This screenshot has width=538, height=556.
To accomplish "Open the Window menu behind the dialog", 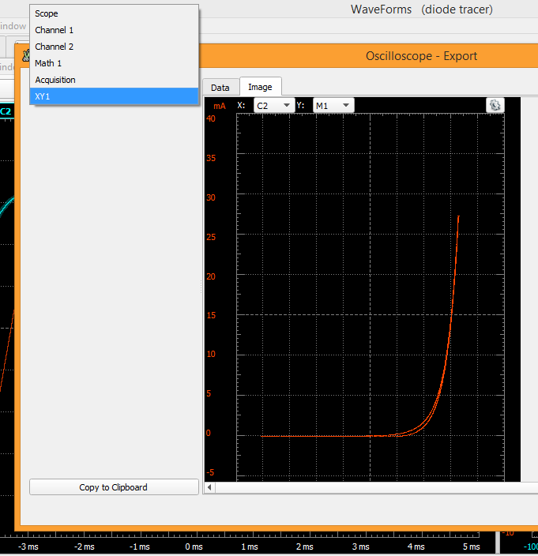I will click(x=13, y=26).
